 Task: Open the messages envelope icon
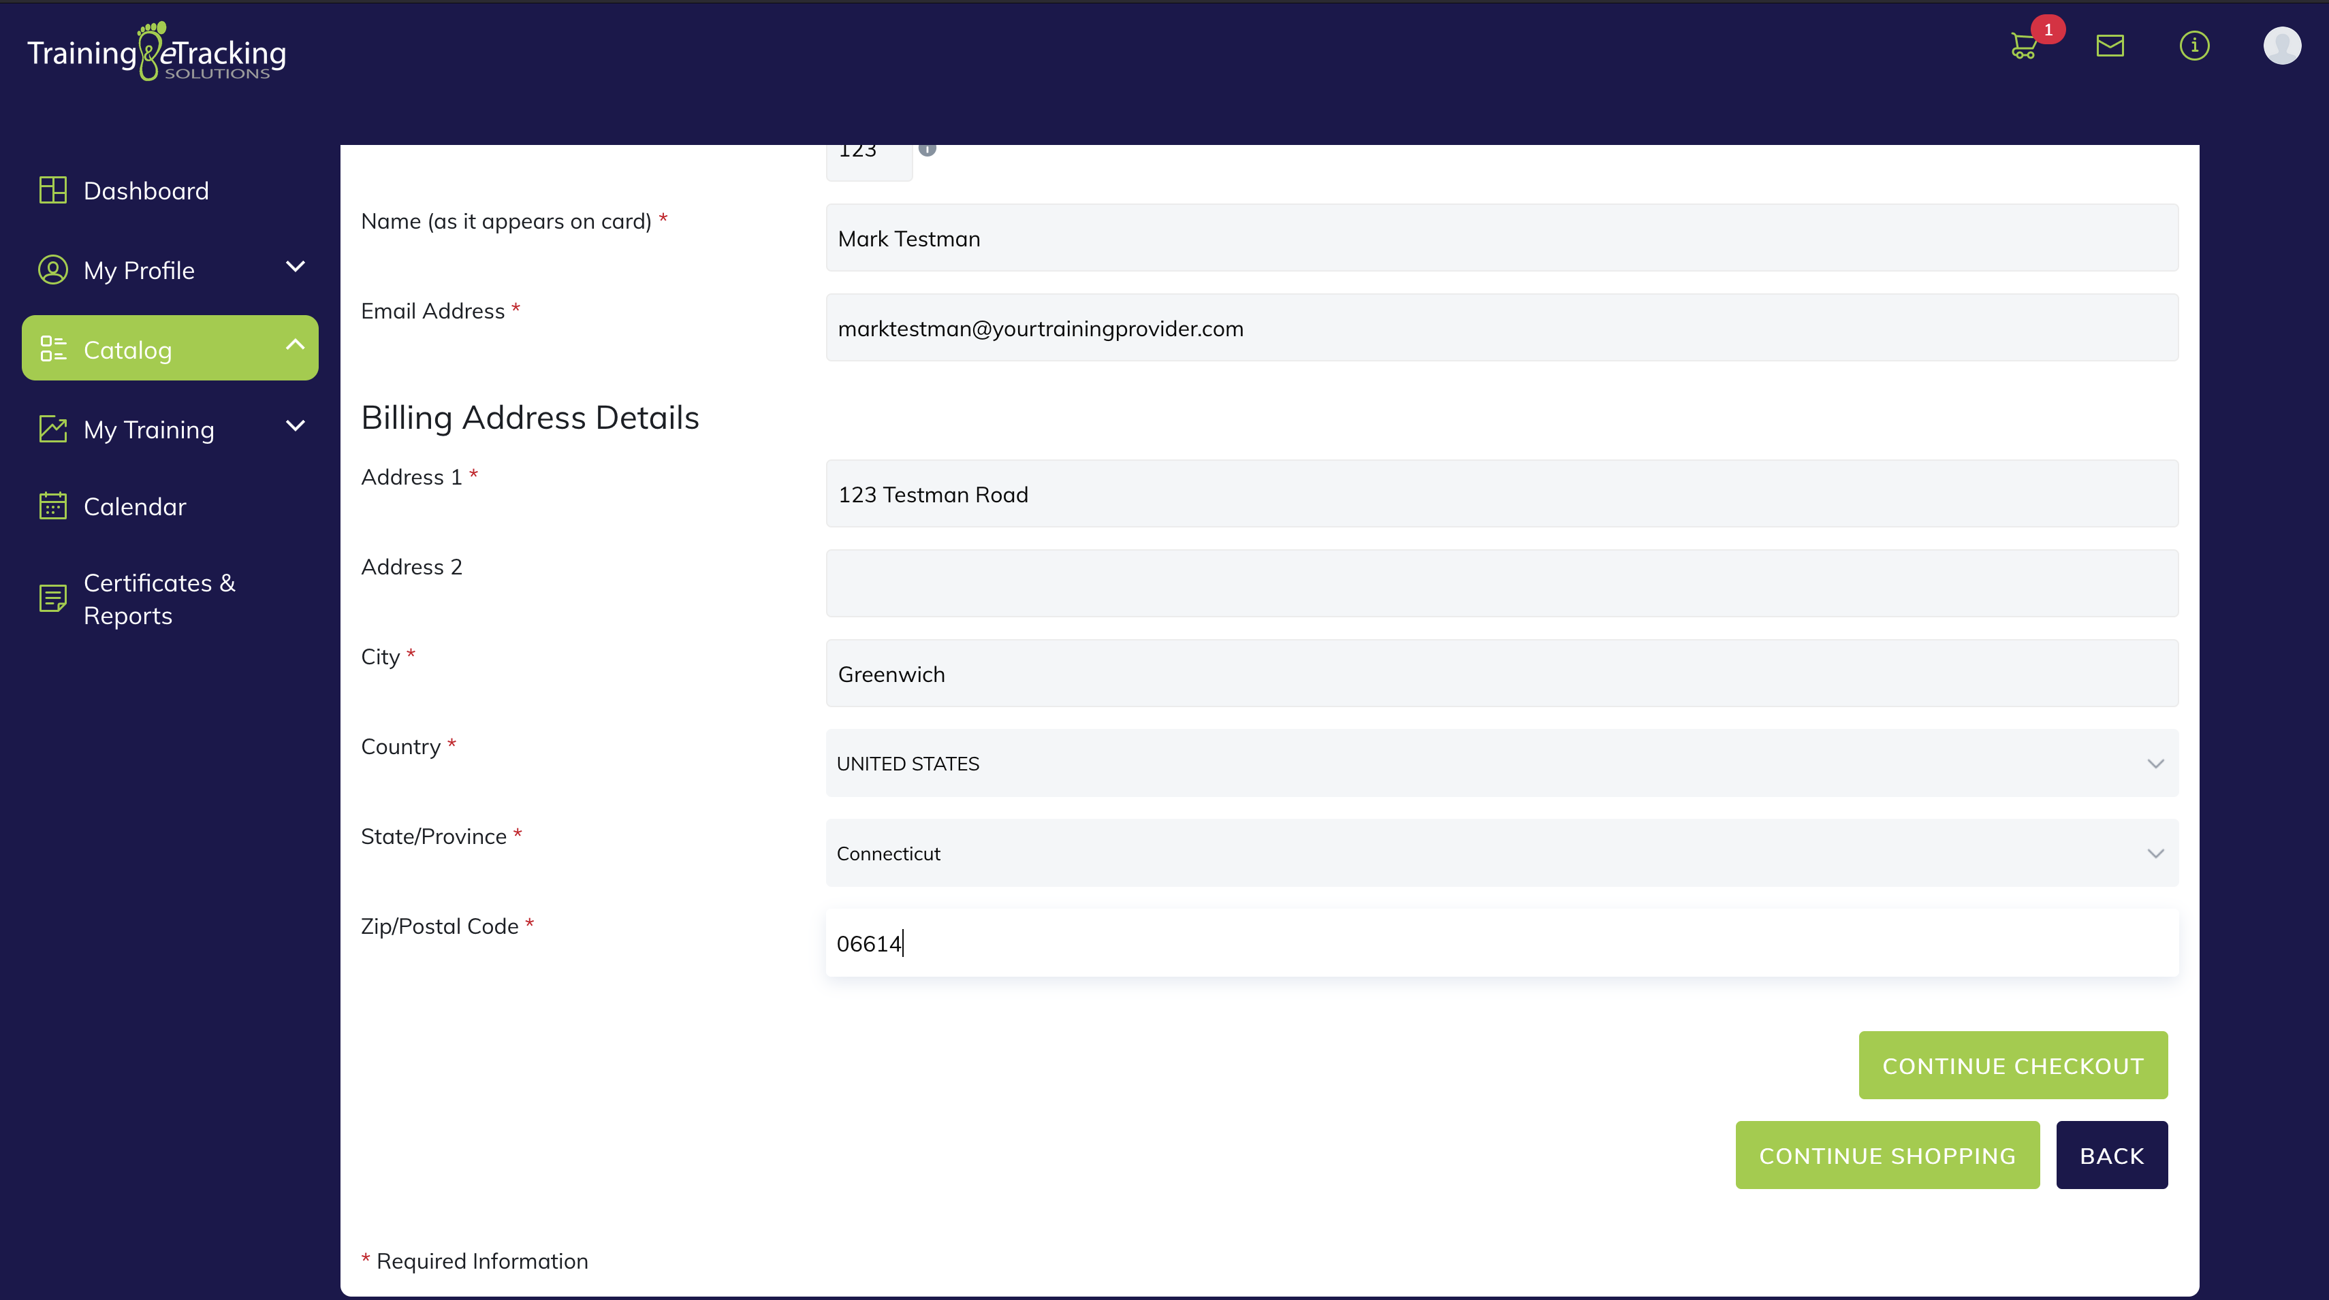click(2109, 45)
